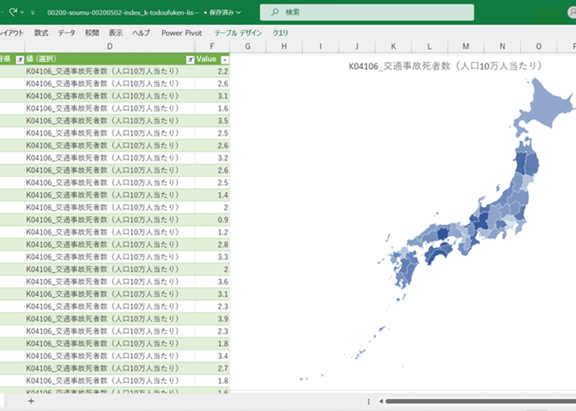This screenshot has height=411, width=576.
Task: Select the cell with value 2.2
Action: coord(212,71)
